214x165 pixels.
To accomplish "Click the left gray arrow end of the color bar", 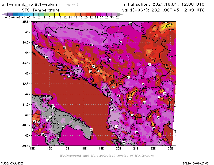I will pos(5,14).
